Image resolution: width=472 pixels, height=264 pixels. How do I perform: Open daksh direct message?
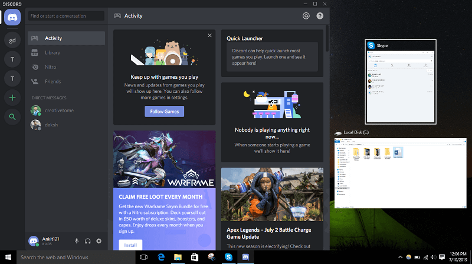coord(66,125)
